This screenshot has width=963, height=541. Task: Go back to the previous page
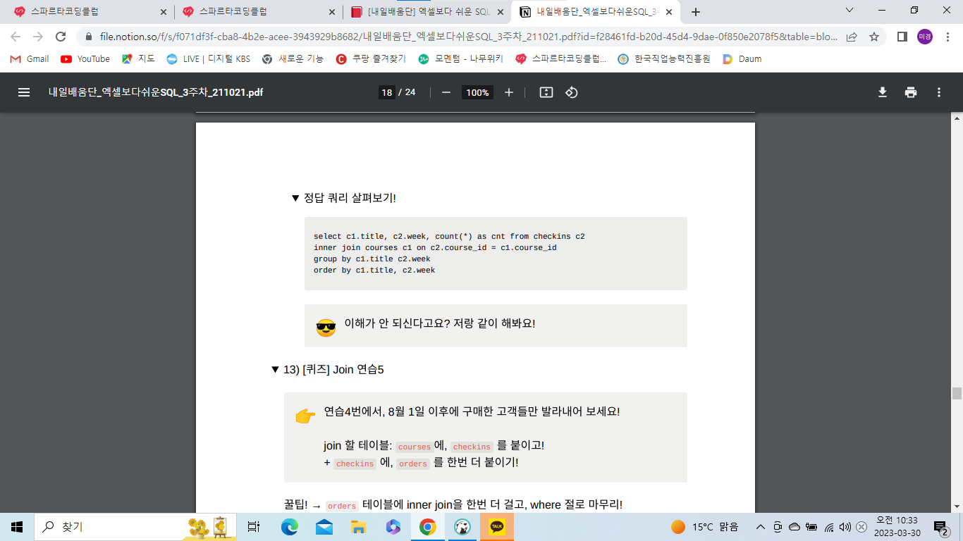point(16,37)
